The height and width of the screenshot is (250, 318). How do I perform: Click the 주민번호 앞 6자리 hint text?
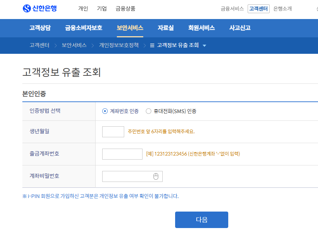click(x=161, y=132)
